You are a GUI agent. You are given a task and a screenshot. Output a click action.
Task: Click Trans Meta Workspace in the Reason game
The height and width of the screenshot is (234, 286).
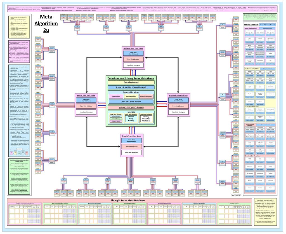pyautogui.click(x=86, y=112)
